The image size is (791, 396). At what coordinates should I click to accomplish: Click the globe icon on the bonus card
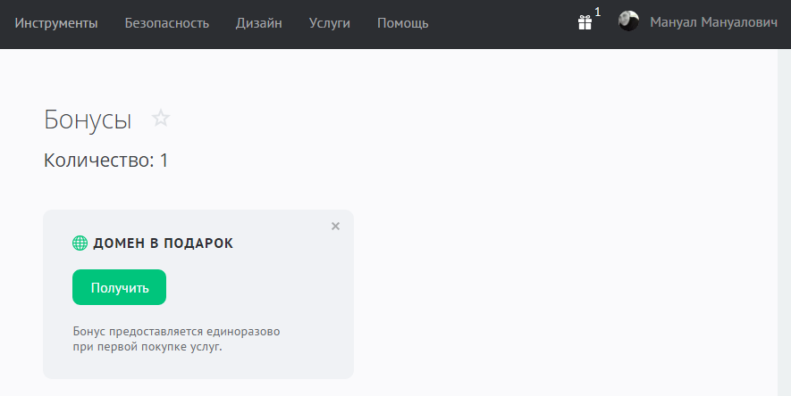pos(80,243)
